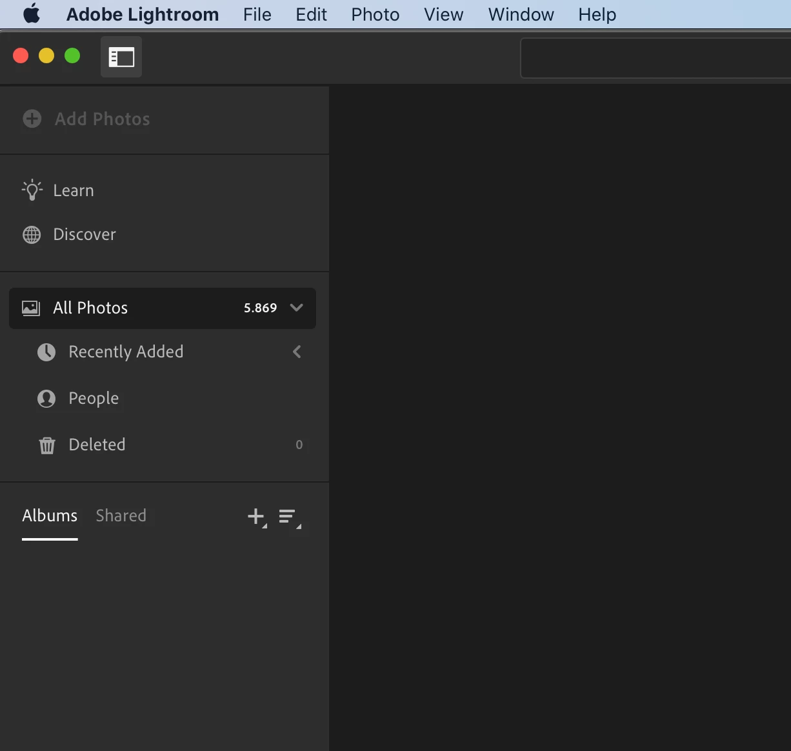
Task: Open the View menu
Action: tap(444, 14)
